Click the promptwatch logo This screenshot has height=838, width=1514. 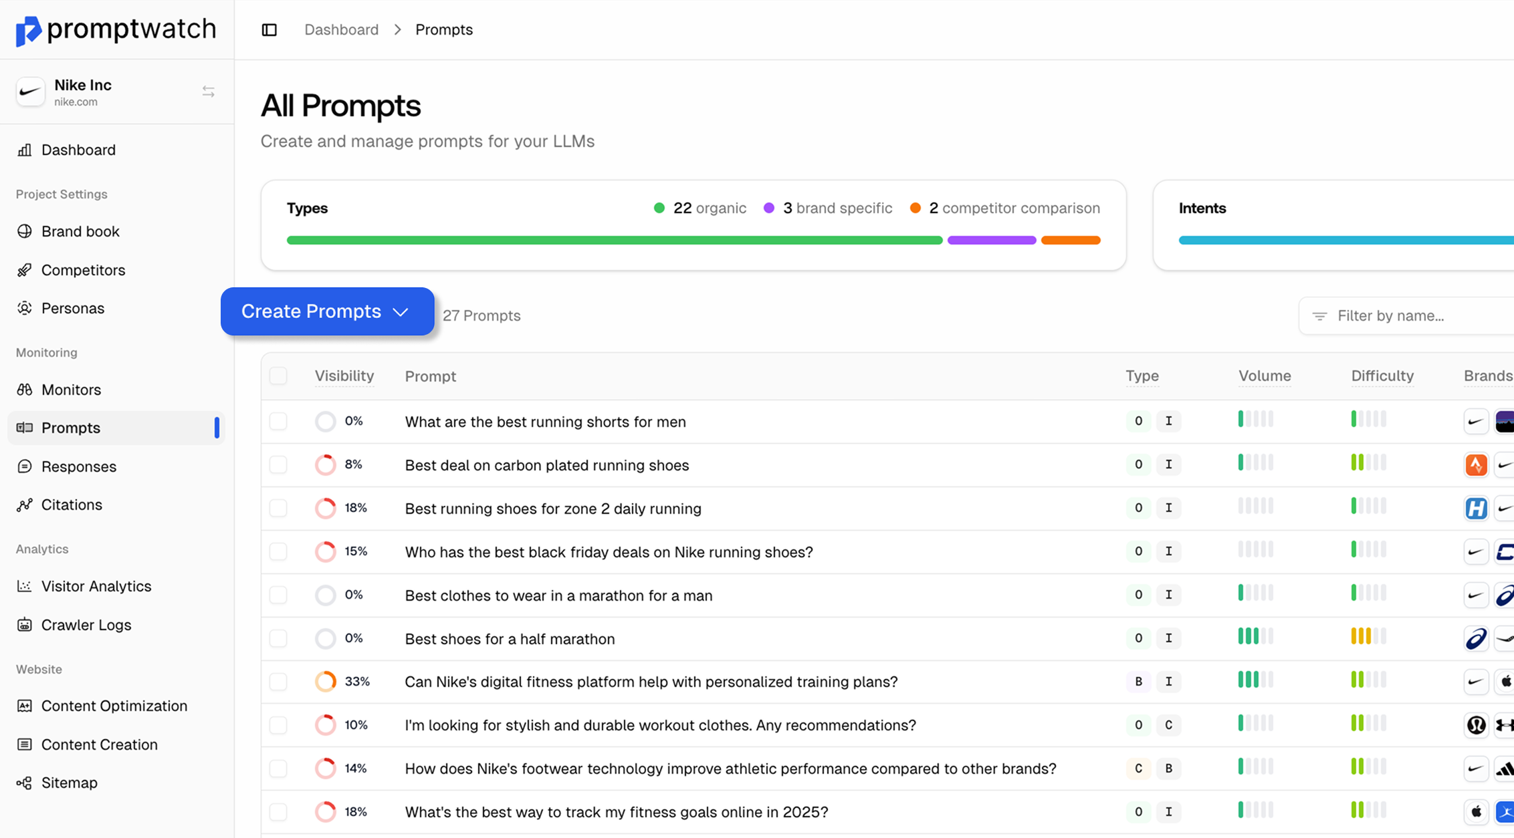tap(116, 29)
